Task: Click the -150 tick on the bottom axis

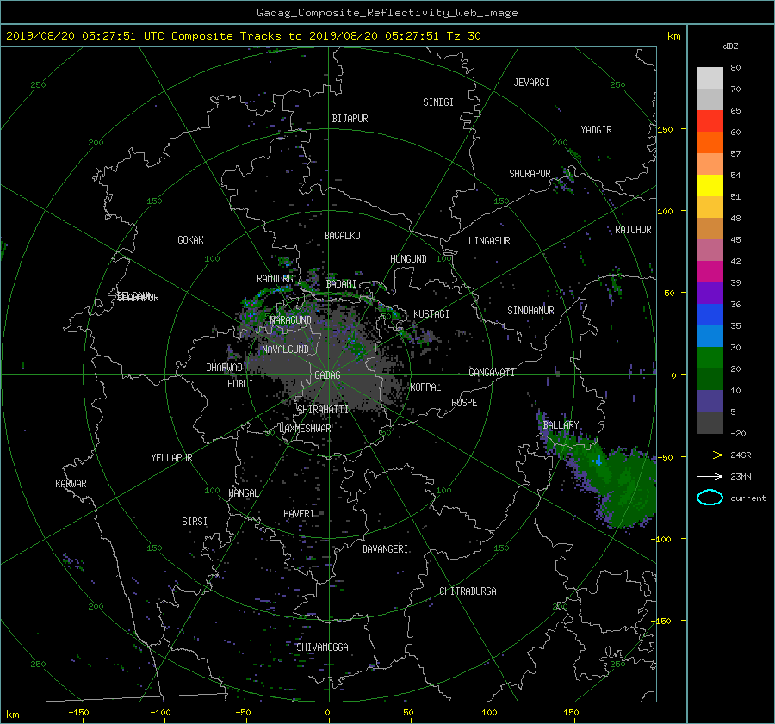Action: coord(78,713)
